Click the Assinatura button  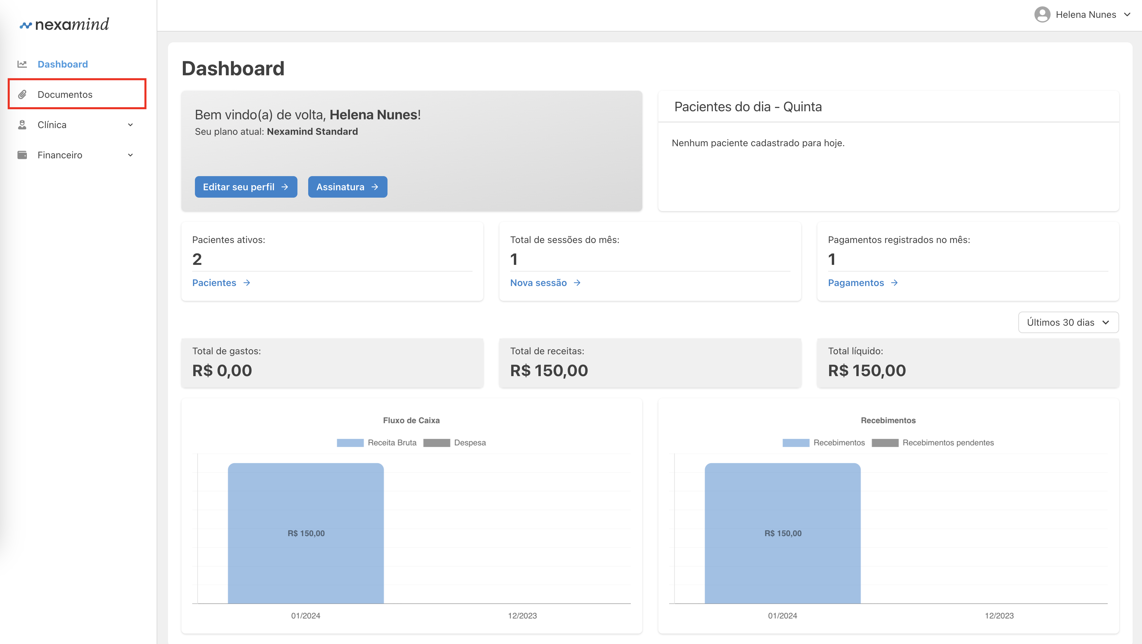(x=348, y=187)
